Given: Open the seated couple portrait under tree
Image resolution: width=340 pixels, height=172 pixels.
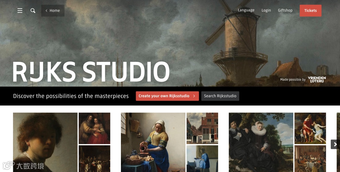Looking at the screenshot, I should tap(261, 142).
